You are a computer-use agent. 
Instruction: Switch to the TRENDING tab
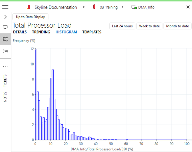pyautogui.click(x=41, y=32)
